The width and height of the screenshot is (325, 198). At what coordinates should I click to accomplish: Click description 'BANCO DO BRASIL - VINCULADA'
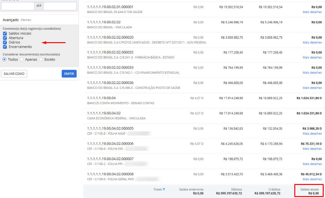[109, 27]
